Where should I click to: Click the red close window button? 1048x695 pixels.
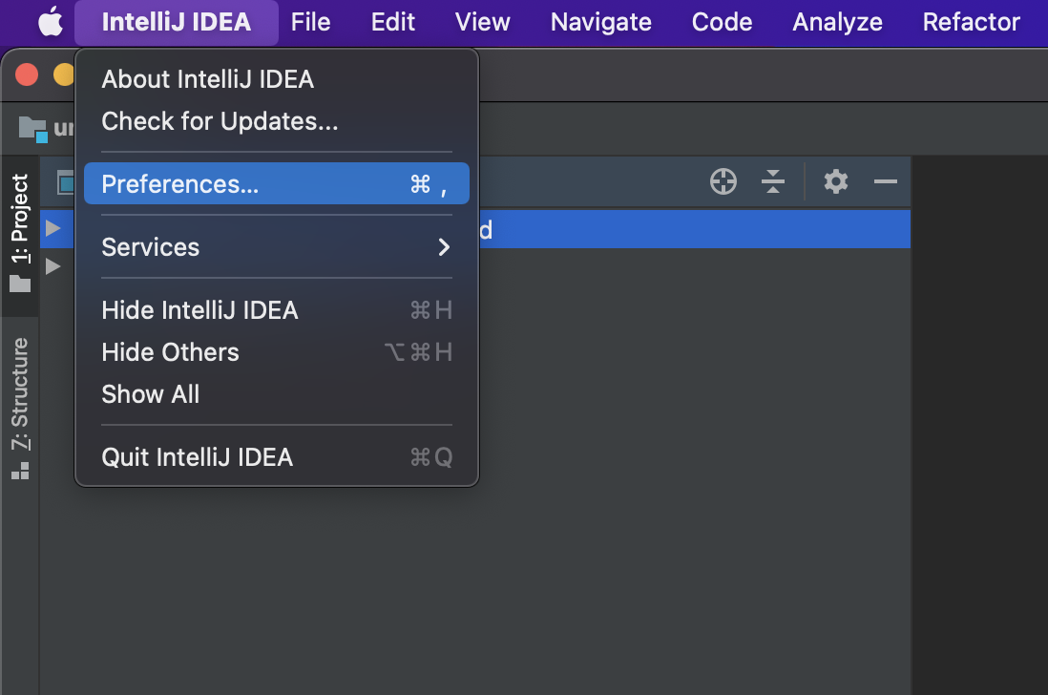click(27, 74)
